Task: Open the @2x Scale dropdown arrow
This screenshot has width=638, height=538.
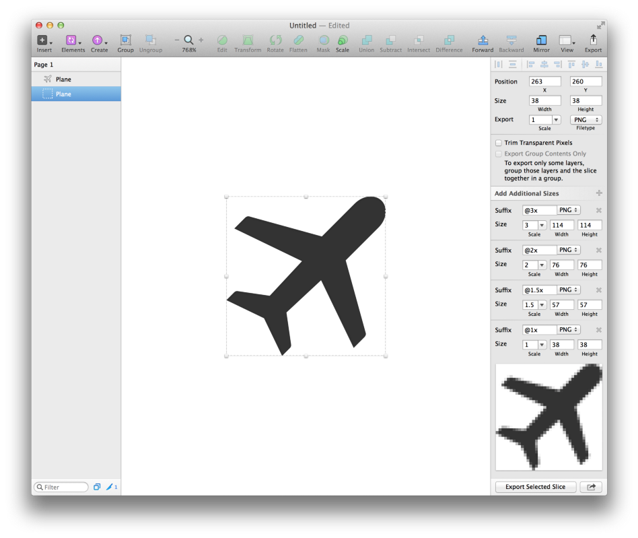Action: click(x=542, y=265)
